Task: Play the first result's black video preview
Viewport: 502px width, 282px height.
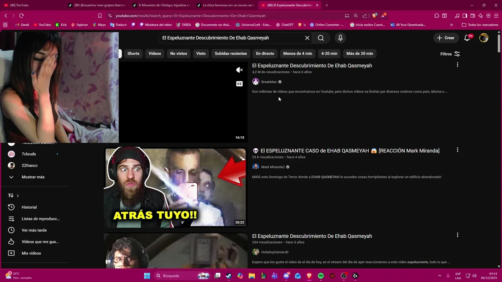Action: point(183,102)
